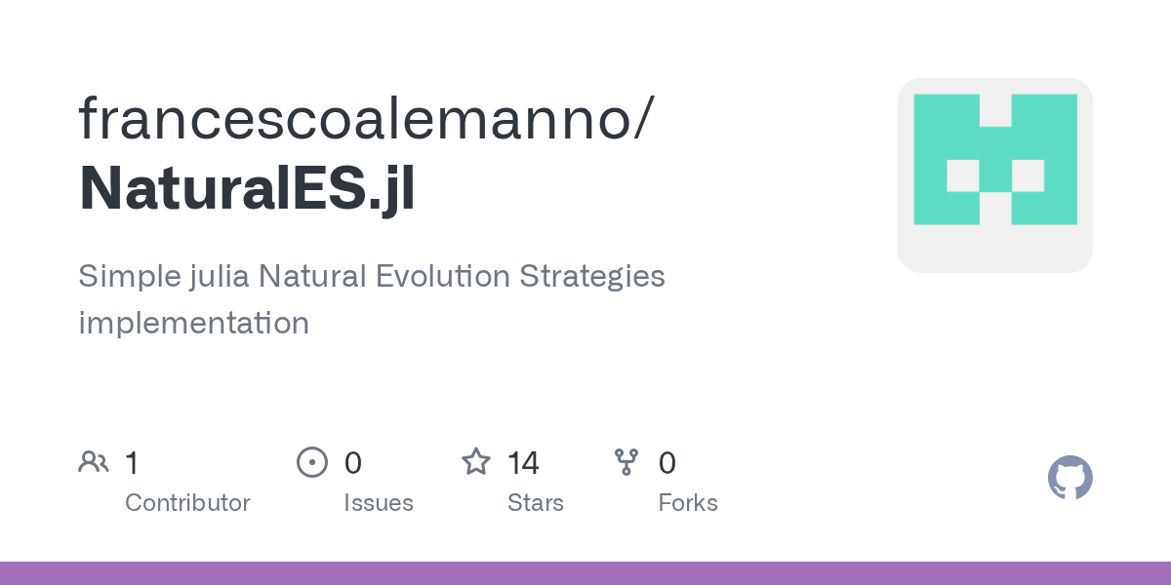Click the issues circle-dot icon
The width and height of the screenshot is (1171, 585).
(x=311, y=461)
